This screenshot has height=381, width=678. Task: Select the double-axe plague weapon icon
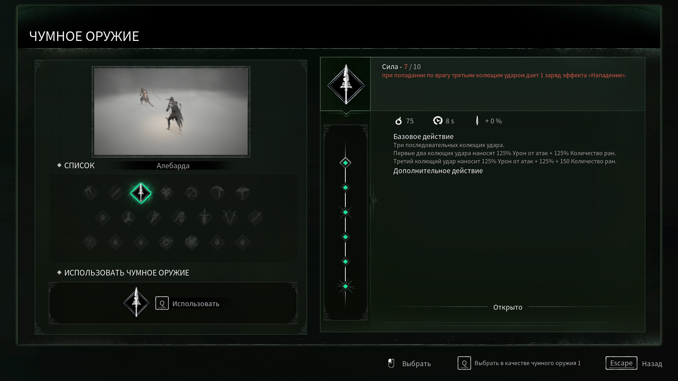coord(243,193)
